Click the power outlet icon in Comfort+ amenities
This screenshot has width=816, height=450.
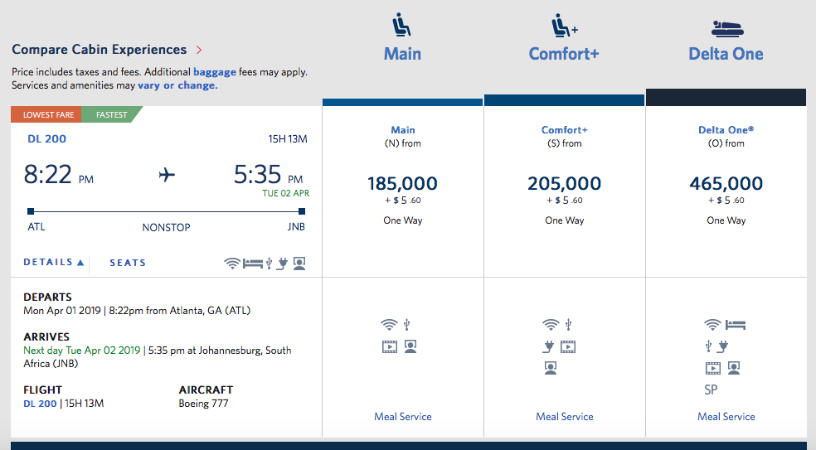click(x=547, y=346)
